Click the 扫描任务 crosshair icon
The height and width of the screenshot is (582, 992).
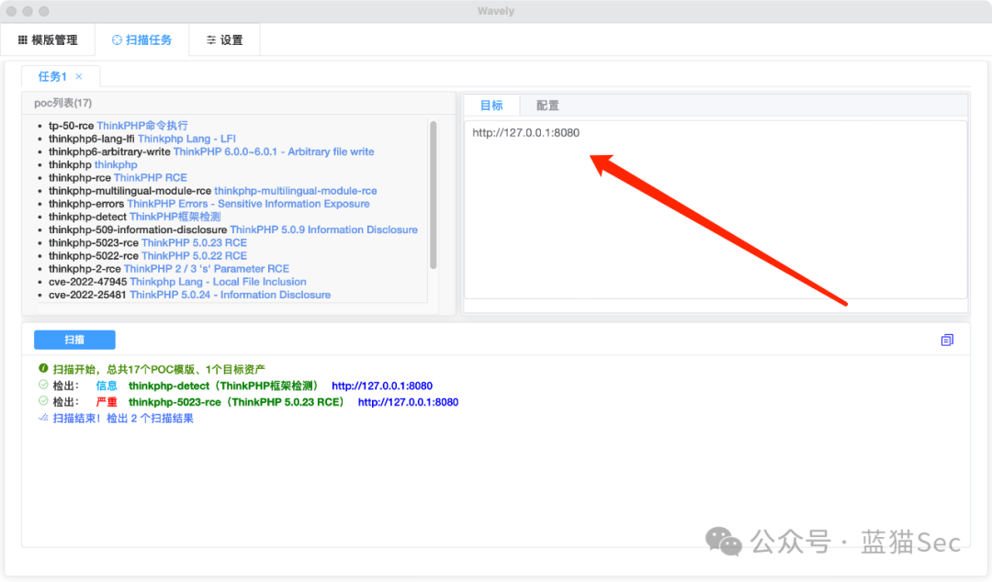[x=117, y=39]
